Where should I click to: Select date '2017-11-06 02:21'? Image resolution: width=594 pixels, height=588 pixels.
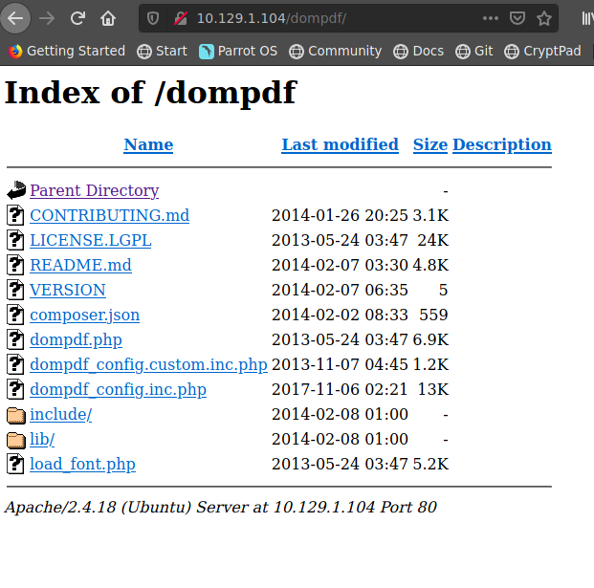[340, 389]
